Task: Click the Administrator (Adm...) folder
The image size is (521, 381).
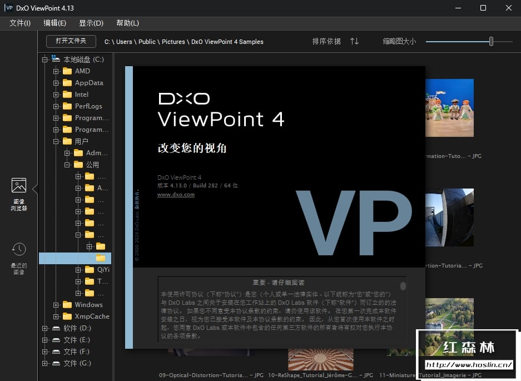Action: [x=97, y=153]
